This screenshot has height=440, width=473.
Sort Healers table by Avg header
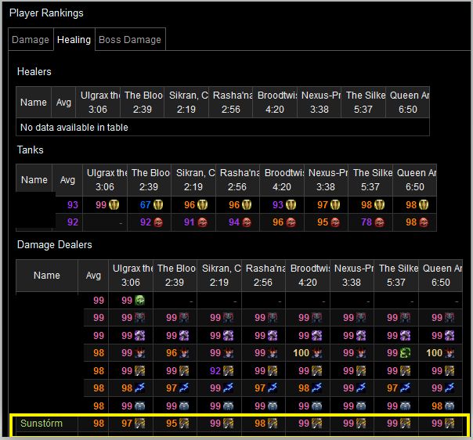click(x=63, y=103)
